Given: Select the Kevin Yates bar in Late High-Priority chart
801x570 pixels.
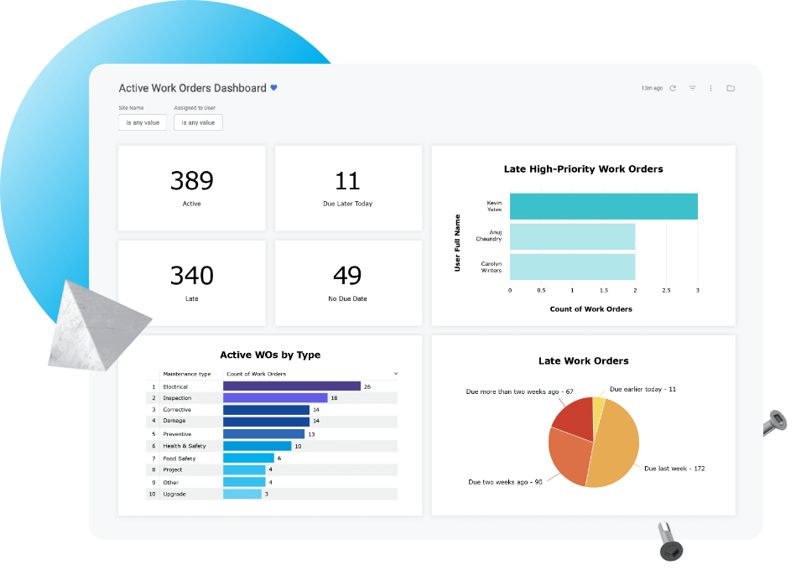Looking at the screenshot, I should (603, 205).
